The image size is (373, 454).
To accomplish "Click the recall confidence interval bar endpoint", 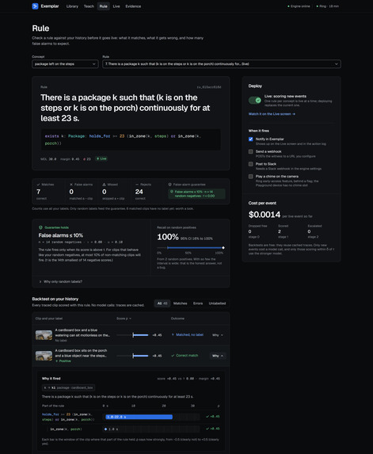I will 223,247.
